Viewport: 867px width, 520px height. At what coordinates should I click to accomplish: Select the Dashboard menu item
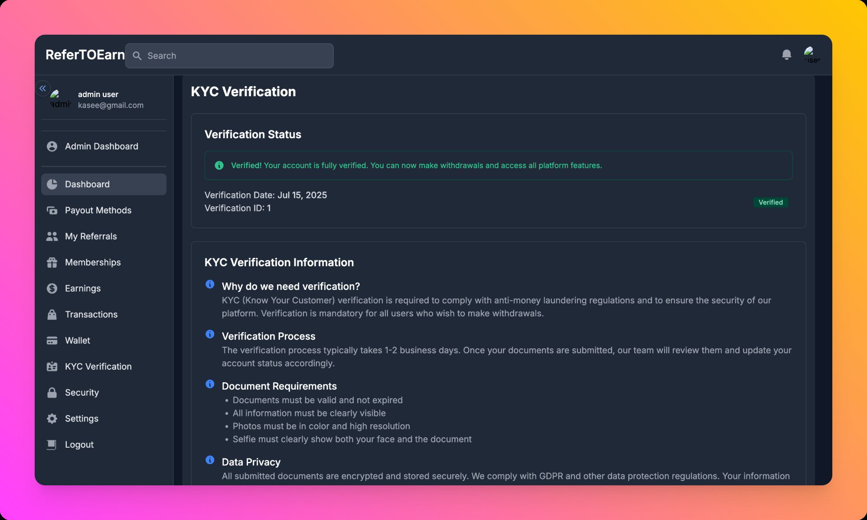pos(104,185)
